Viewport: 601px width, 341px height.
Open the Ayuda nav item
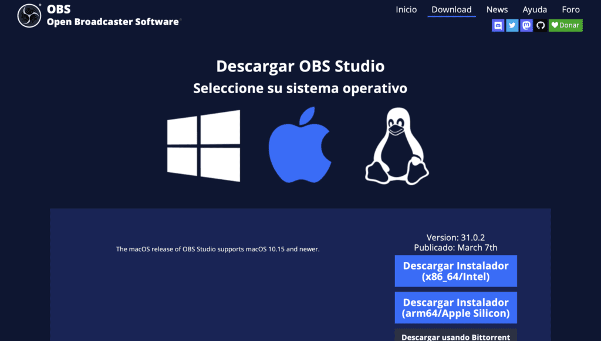click(x=535, y=9)
